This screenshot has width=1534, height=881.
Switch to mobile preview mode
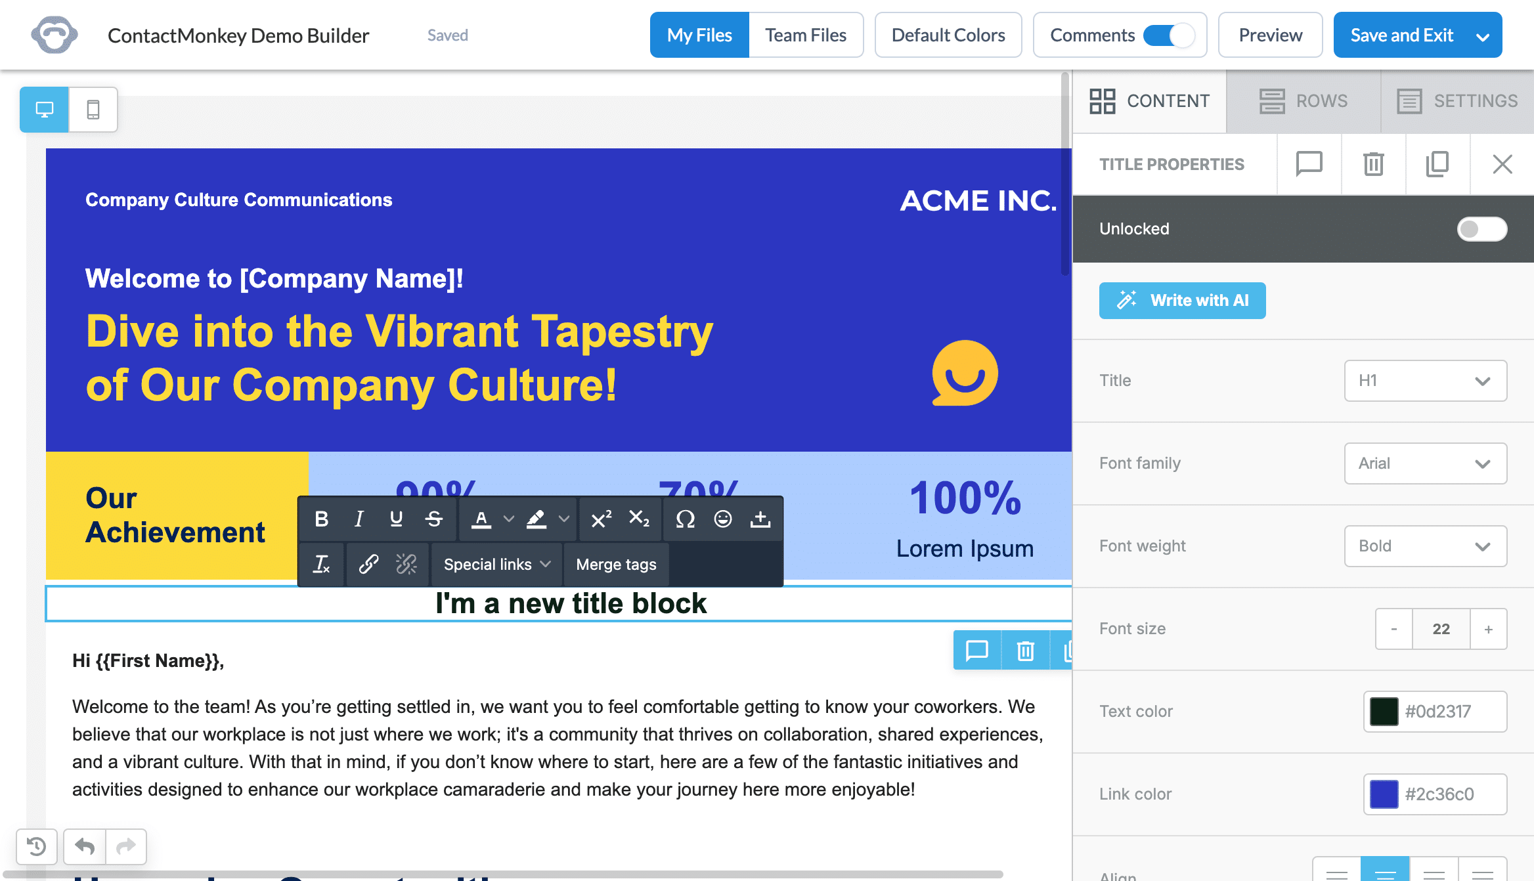[x=93, y=109]
